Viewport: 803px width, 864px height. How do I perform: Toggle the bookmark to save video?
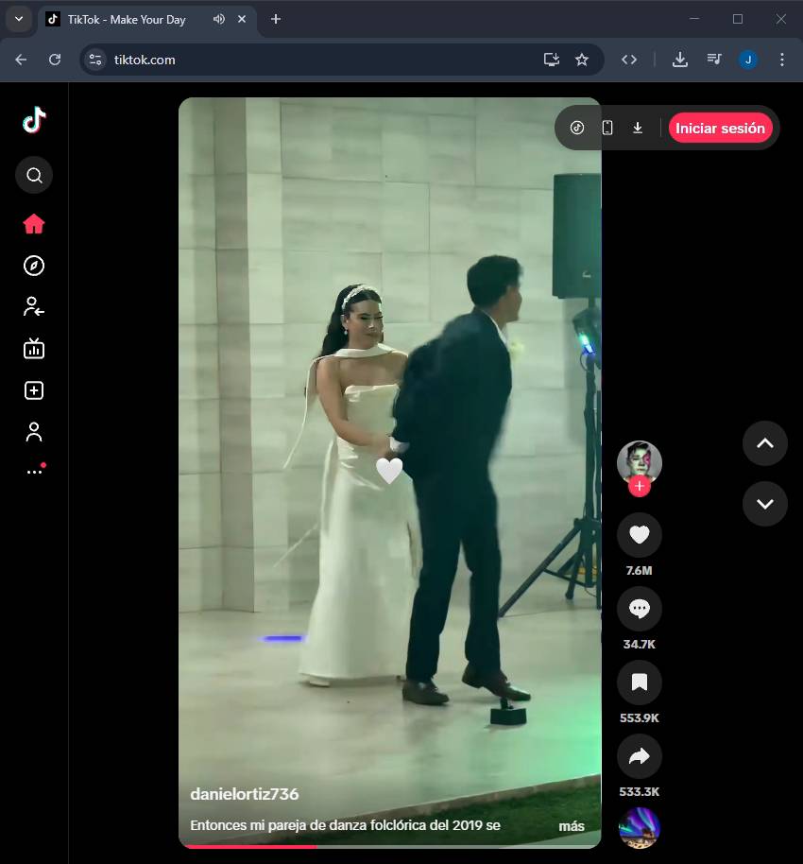pos(640,683)
